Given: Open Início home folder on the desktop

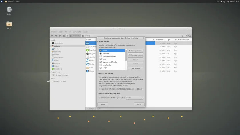Looking at the screenshot, I should (x=9, y=25).
